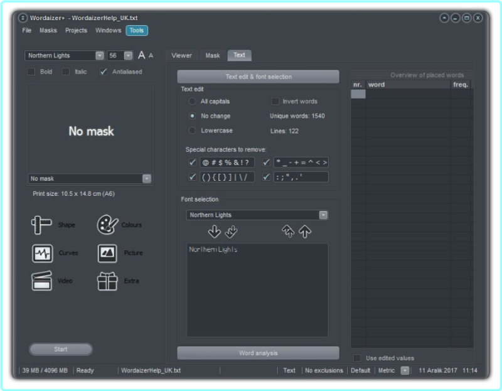Select Northern Lights entry in font list box
This screenshot has width=502, height=391.
point(213,249)
